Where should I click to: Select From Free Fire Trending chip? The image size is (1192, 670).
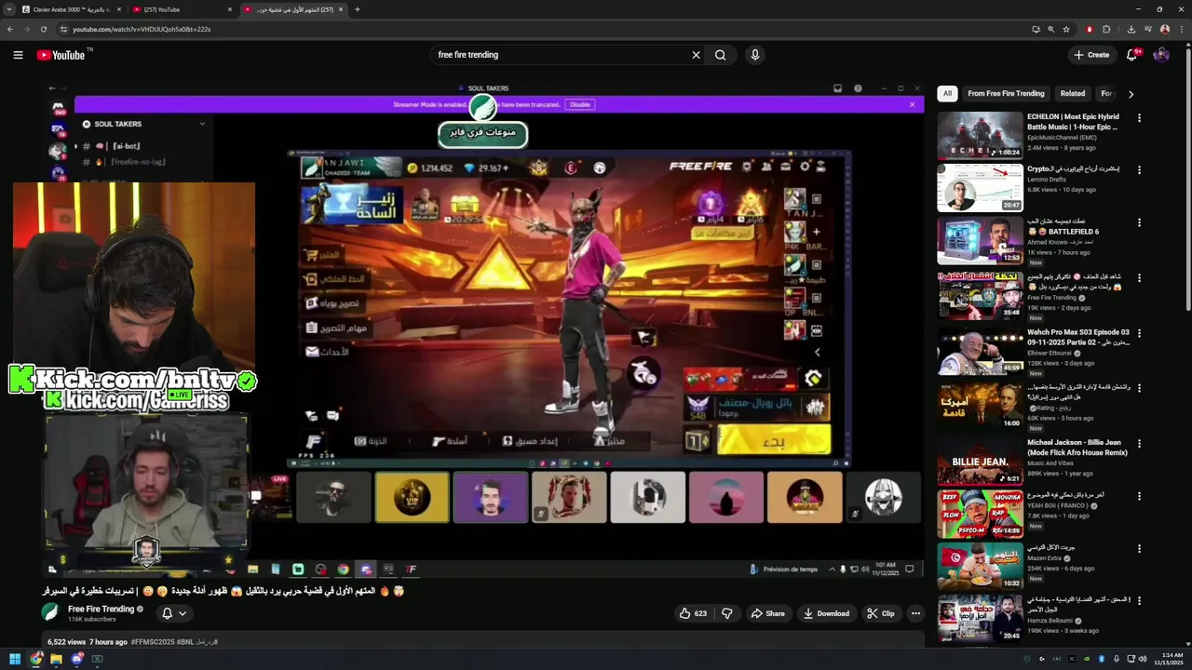coord(1006,93)
